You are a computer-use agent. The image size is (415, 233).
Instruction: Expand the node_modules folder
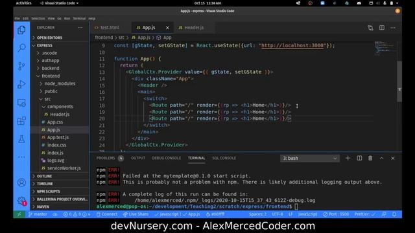[x=60, y=83]
